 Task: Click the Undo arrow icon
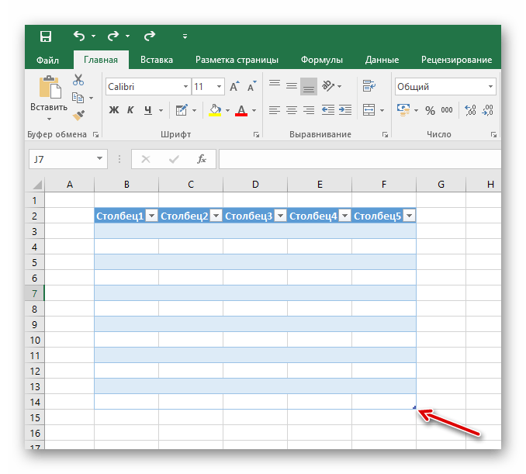tap(79, 36)
